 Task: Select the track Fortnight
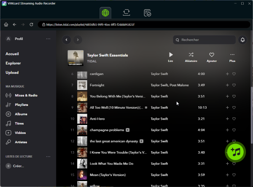pos(97,85)
